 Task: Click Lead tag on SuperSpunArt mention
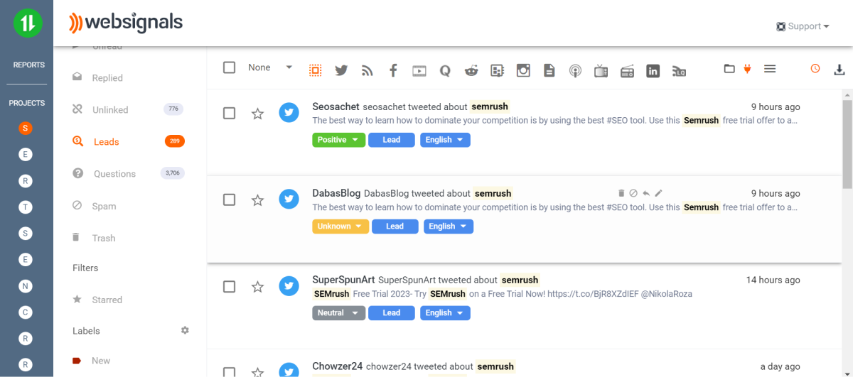[x=392, y=313]
